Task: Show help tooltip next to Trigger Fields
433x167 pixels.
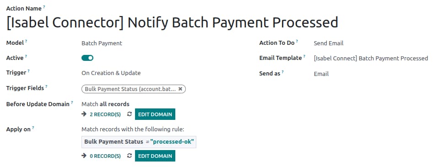Action: coord(46,86)
